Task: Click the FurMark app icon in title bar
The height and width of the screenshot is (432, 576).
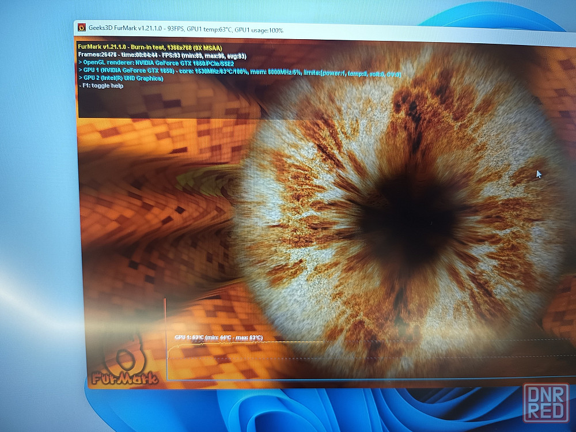Action: point(81,27)
